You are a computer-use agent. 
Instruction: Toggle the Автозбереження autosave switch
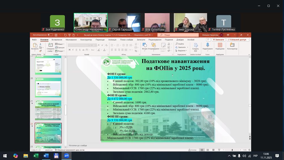tap(50, 35)
